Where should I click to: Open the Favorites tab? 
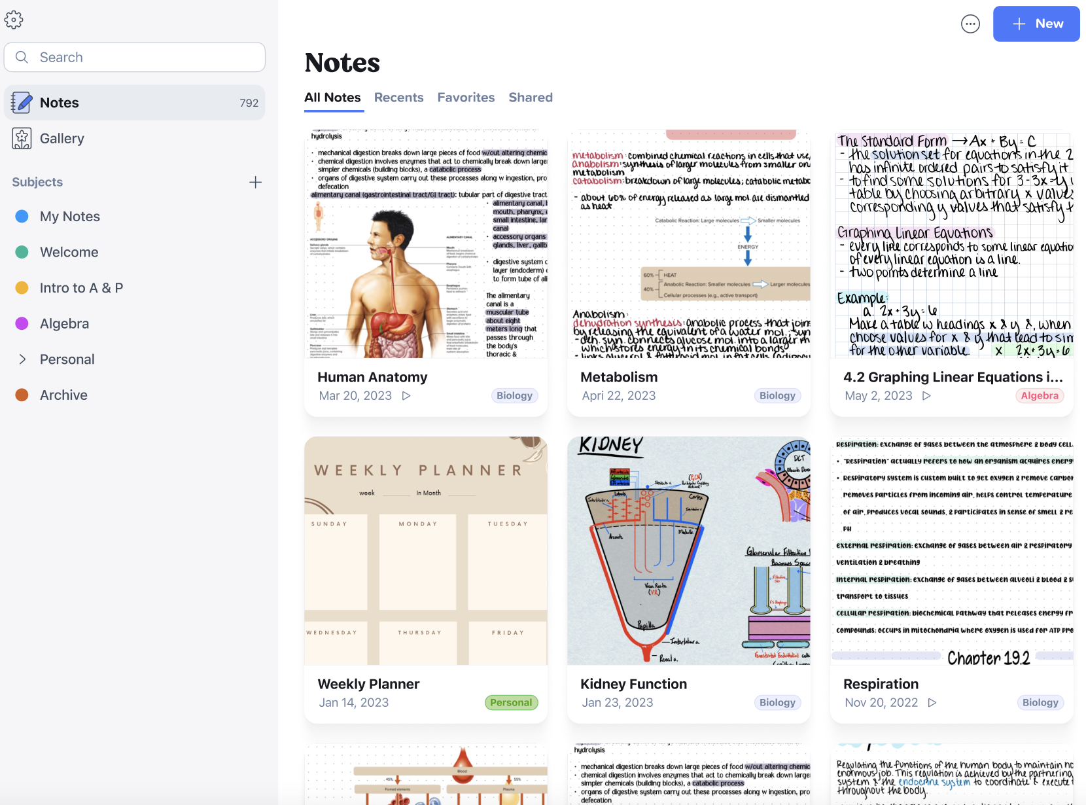466,97
